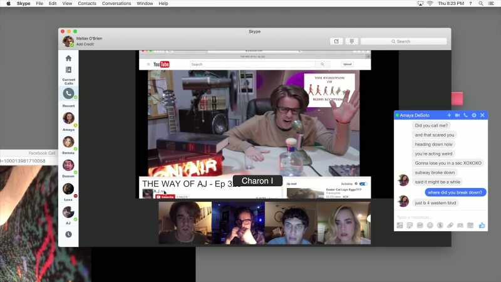Image resolution: width=501 pixels, height=282 pixels.
Task: Open chat options gear in Amaya DeSoto window
Action: pyautogui.click(x=474, y=115)
